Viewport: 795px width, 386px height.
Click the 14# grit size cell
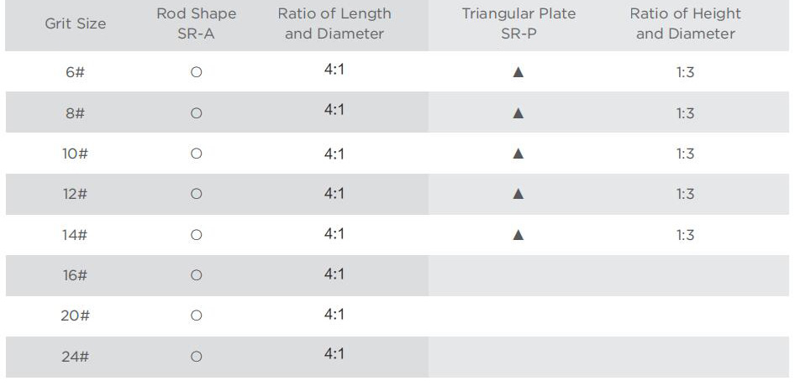(75, 235)
